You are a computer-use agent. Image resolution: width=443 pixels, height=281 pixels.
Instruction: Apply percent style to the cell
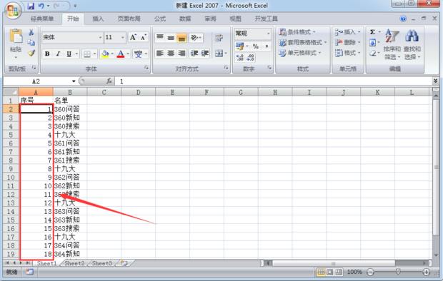pyautogui.click(x=256, y=46)
